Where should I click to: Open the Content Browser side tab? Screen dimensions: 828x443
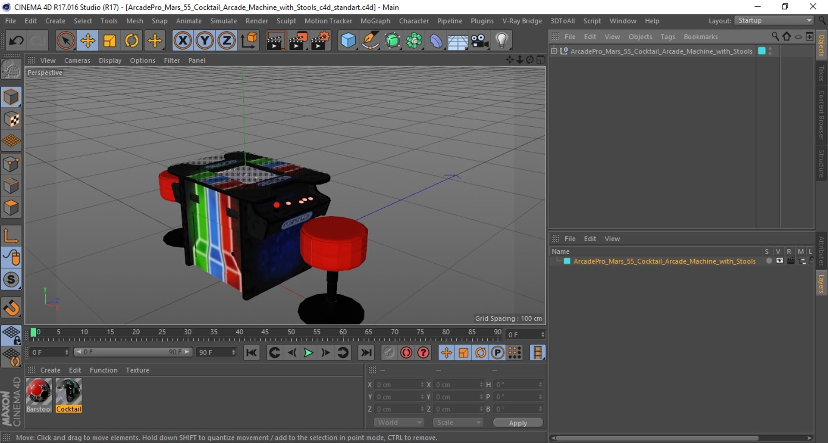(822, 115)
